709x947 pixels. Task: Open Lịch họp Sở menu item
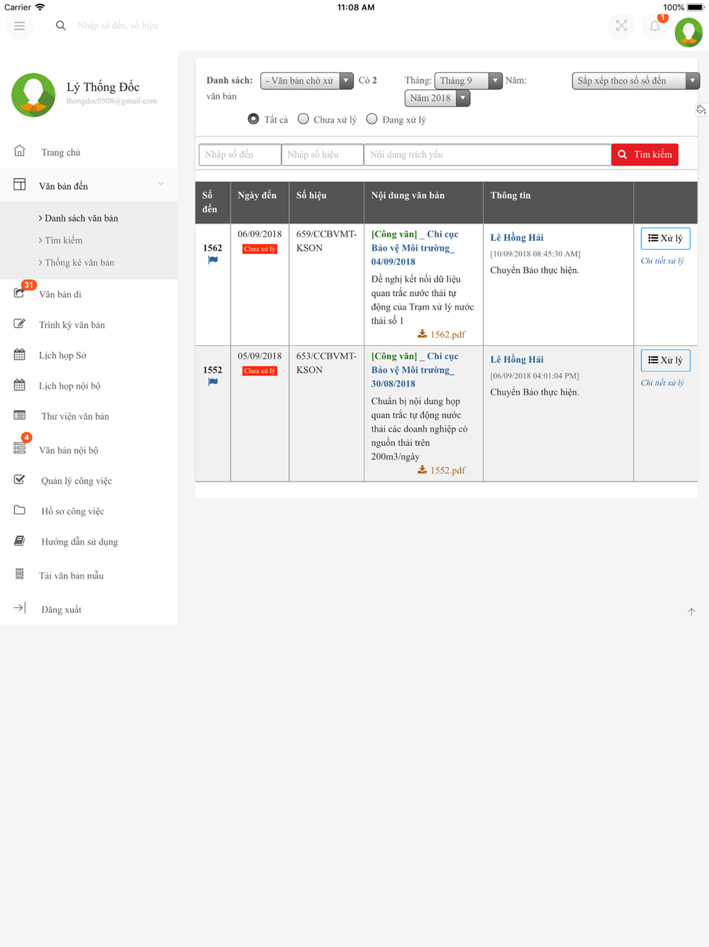(62, 355)
